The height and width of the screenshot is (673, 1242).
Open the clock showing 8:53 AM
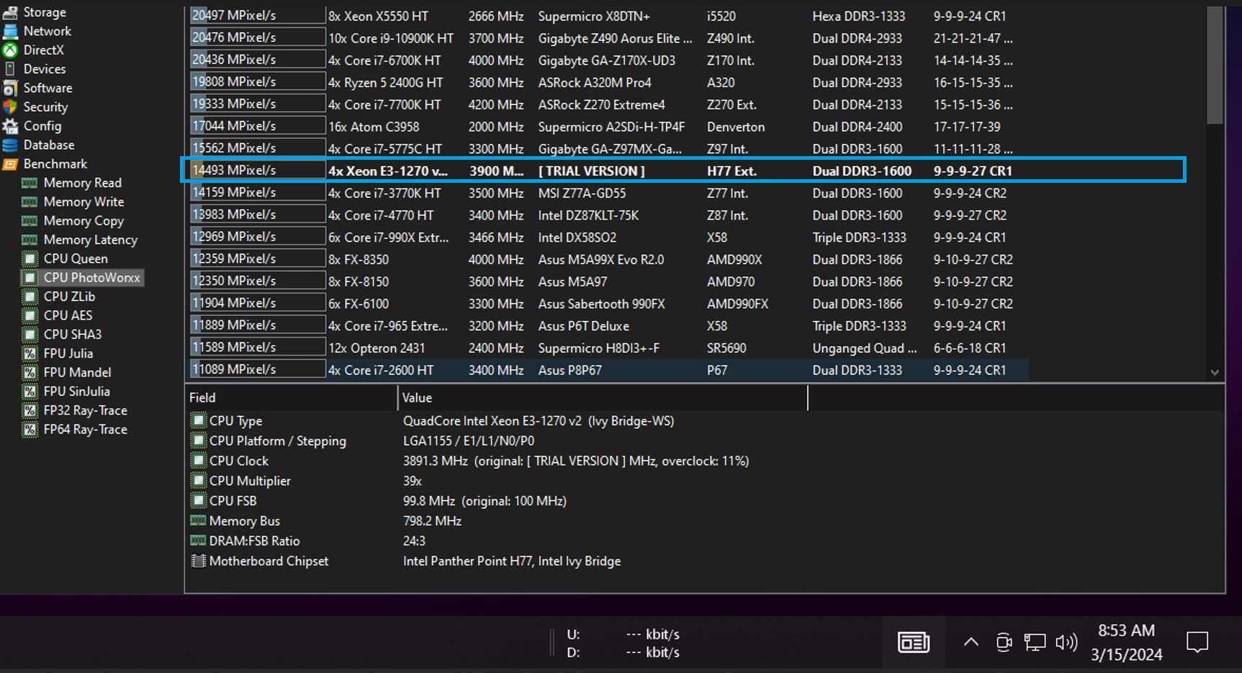[x=1126, y=642]
